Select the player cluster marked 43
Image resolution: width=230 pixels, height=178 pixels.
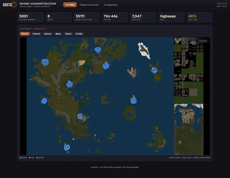[x=44, y=101]
